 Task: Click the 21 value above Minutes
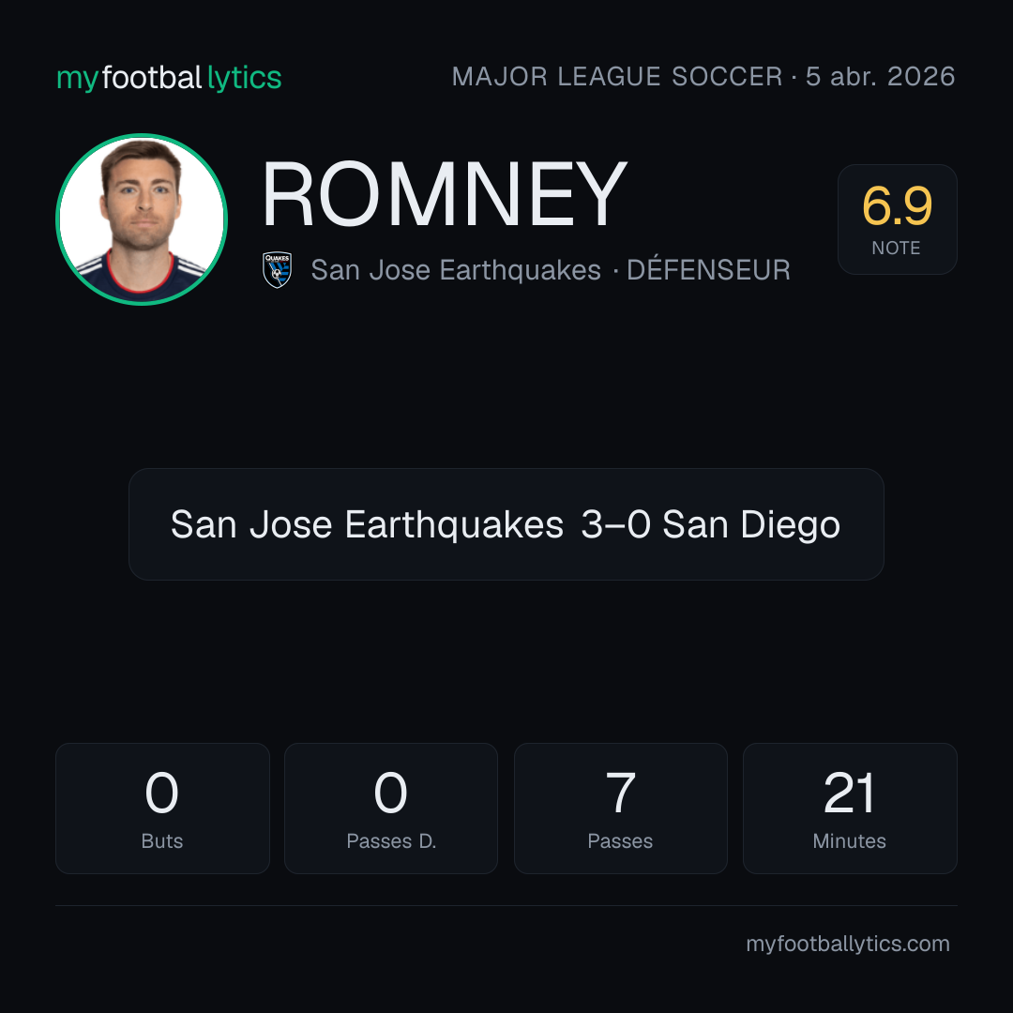849,793
